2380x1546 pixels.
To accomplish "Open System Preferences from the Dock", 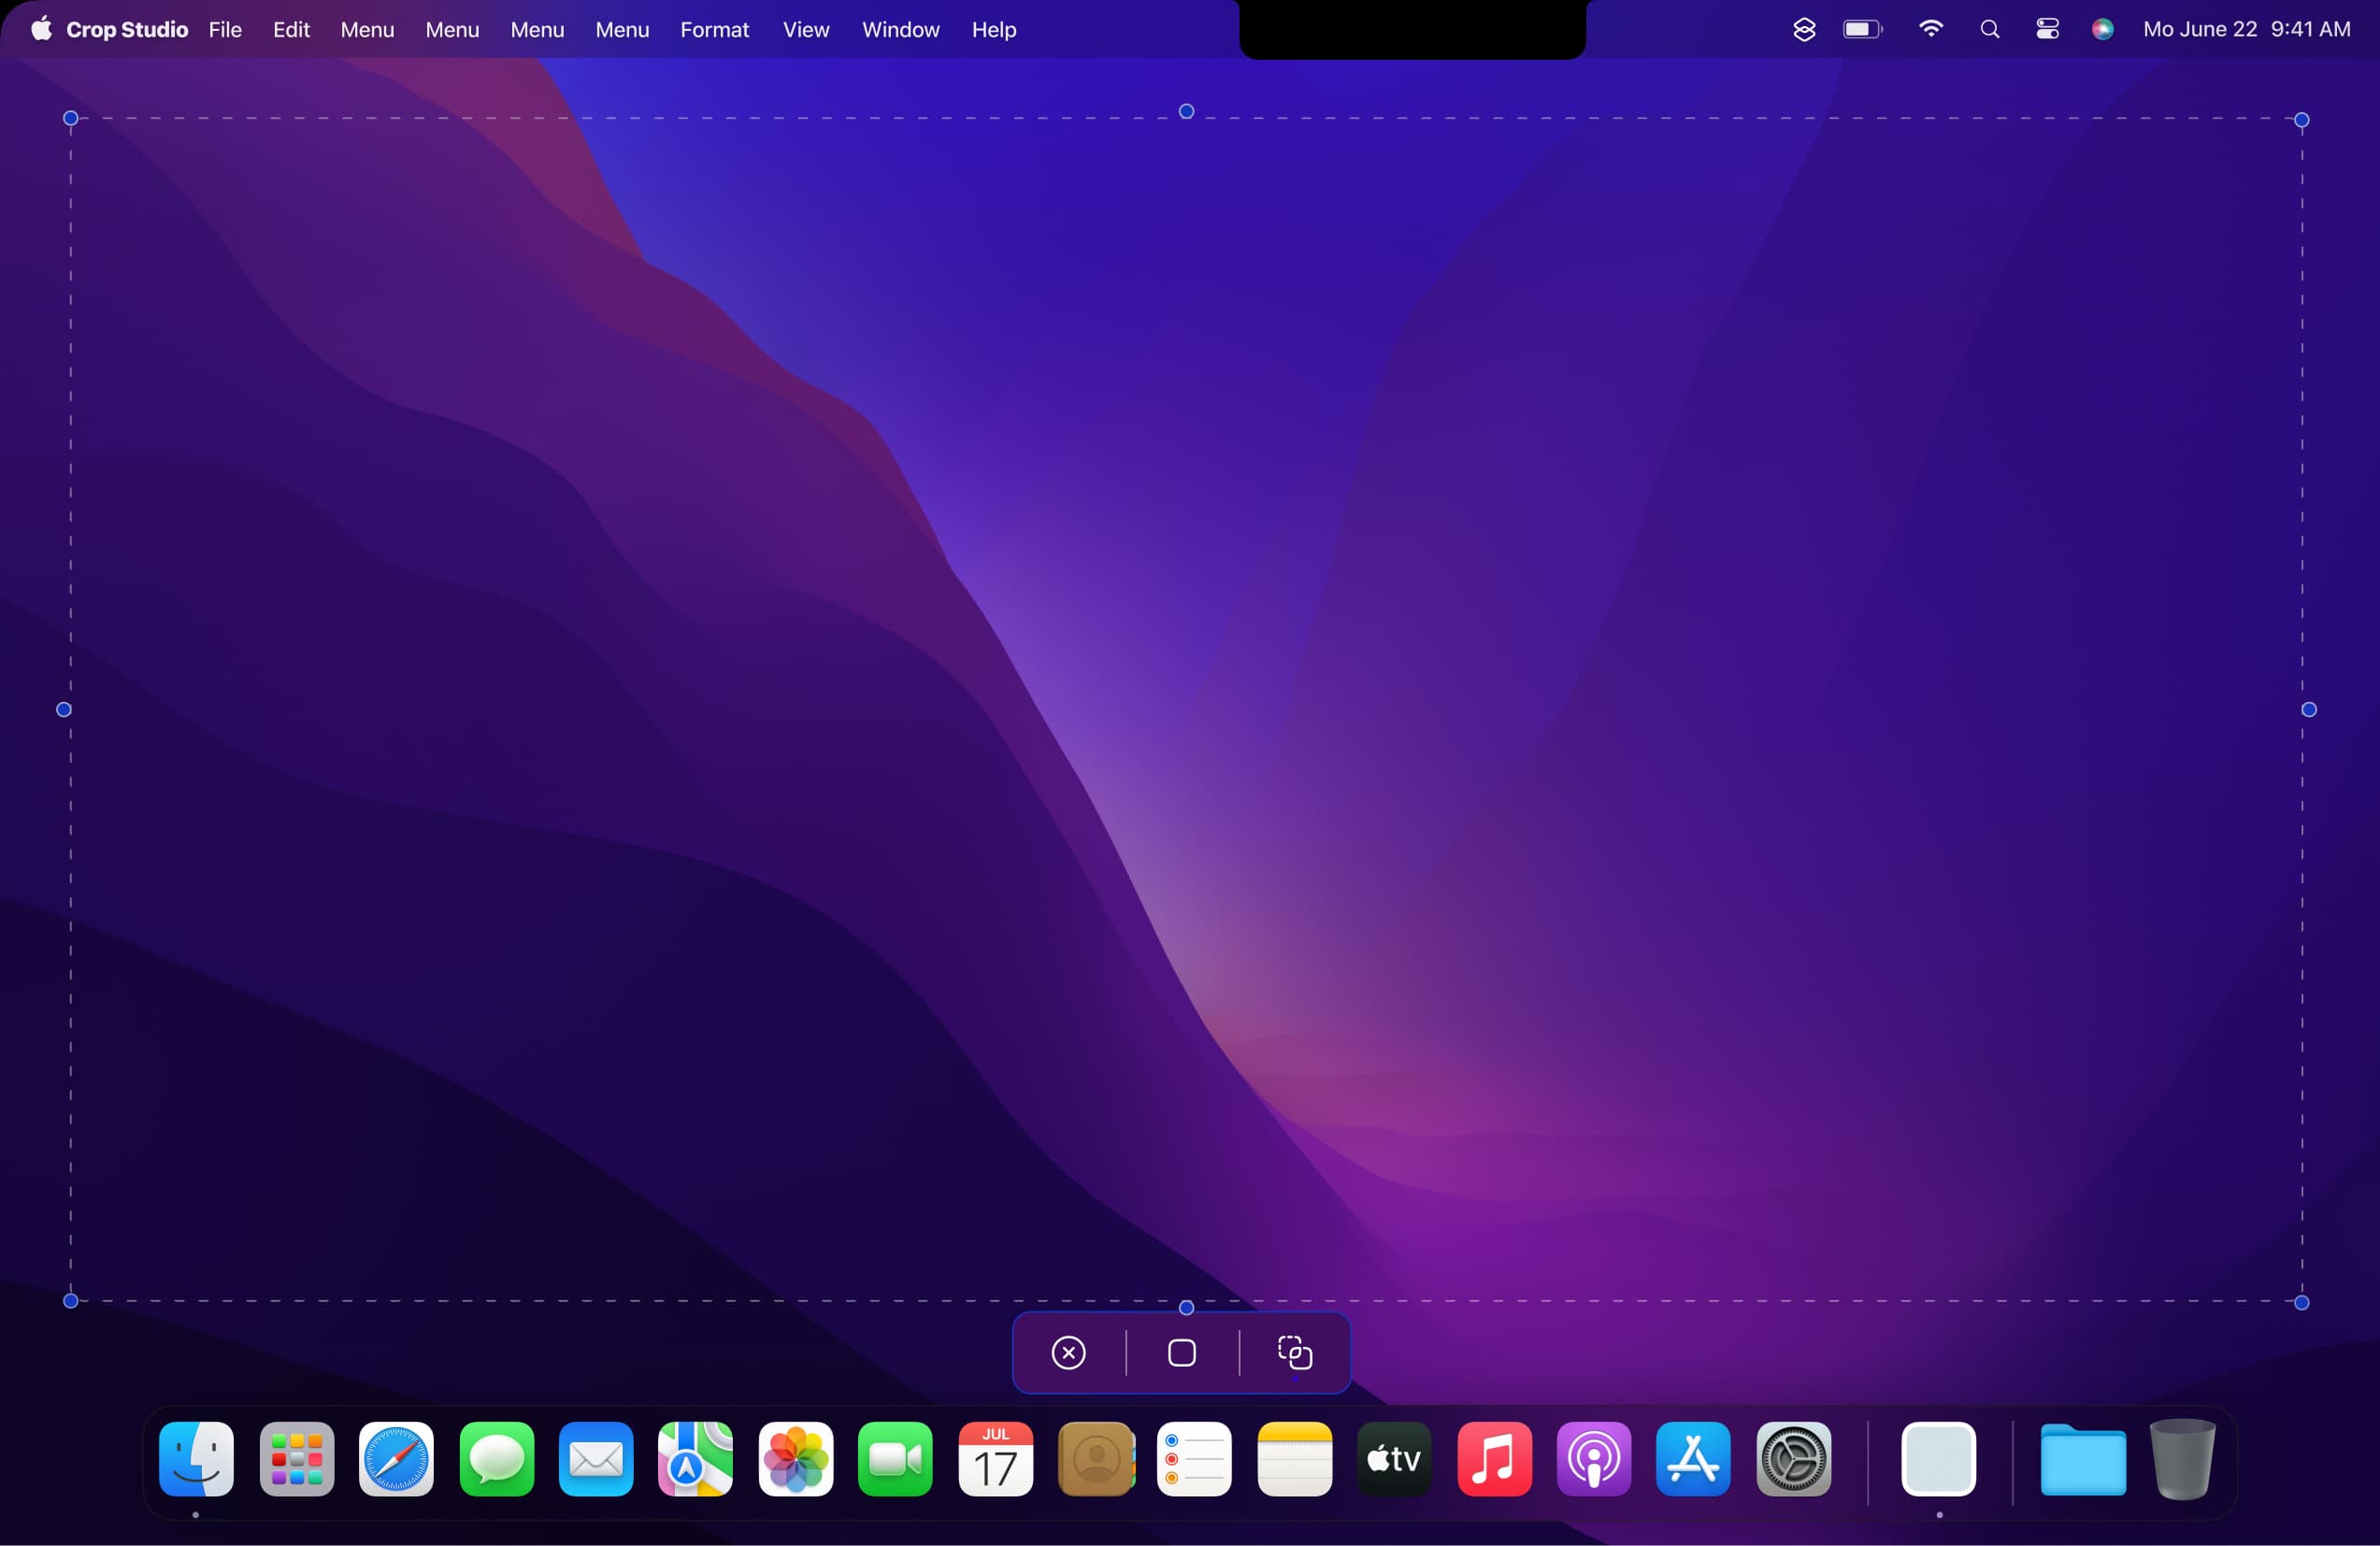I will click(x=1794, y=1459).
